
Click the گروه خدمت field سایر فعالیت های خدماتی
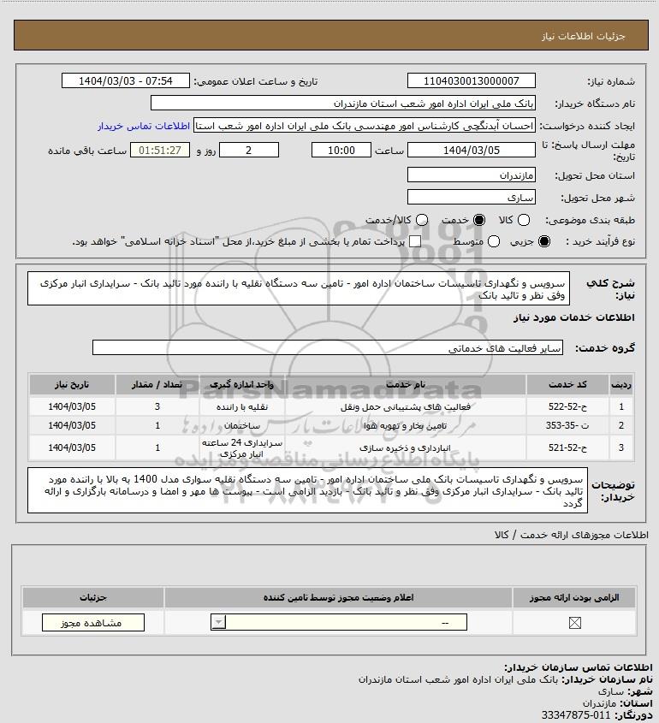[328, 347]
